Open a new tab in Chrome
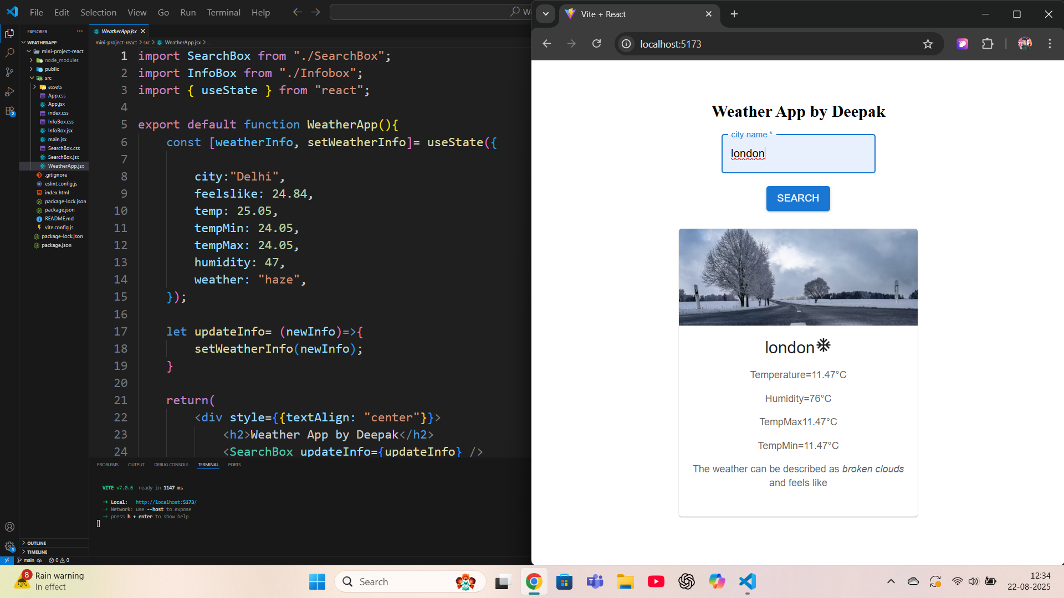This screenshot has height=598, width=1064. 734,14
